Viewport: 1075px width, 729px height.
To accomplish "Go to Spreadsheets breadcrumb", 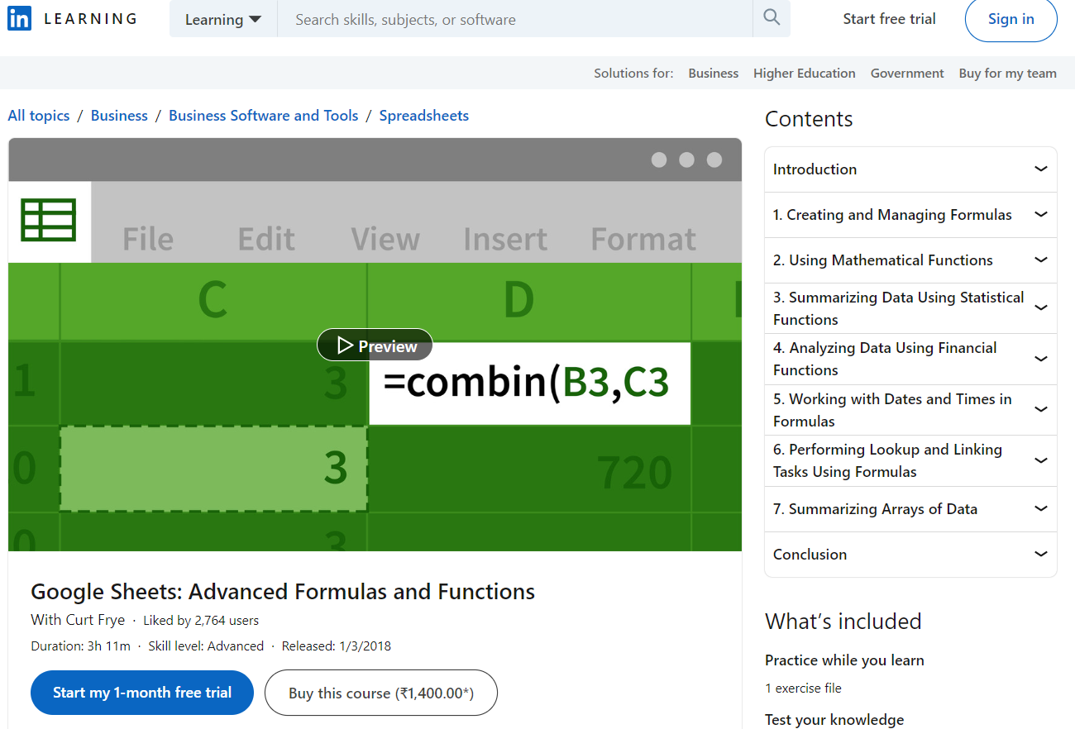I will (424, 116).
